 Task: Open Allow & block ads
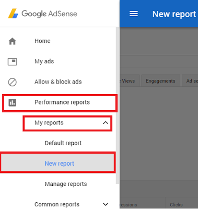58,82
